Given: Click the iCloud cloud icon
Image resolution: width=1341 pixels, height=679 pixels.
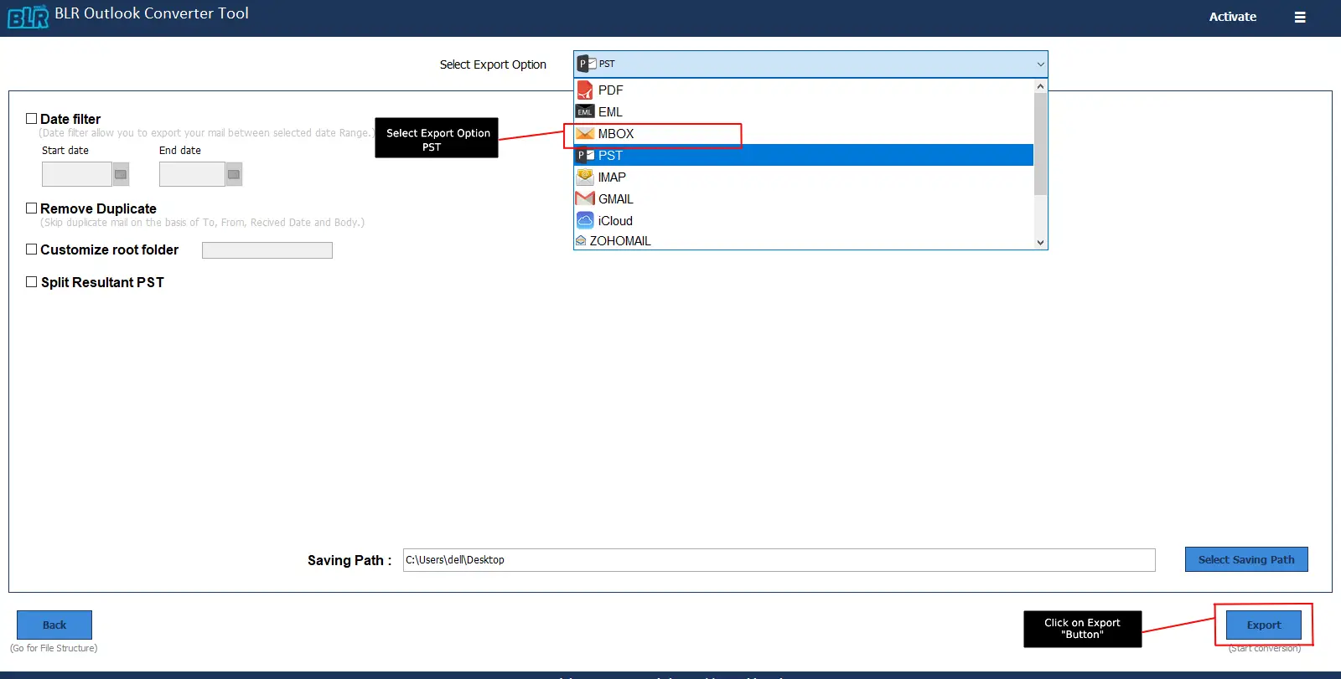Looking at the screenshot, I should [x=585, y=220].
